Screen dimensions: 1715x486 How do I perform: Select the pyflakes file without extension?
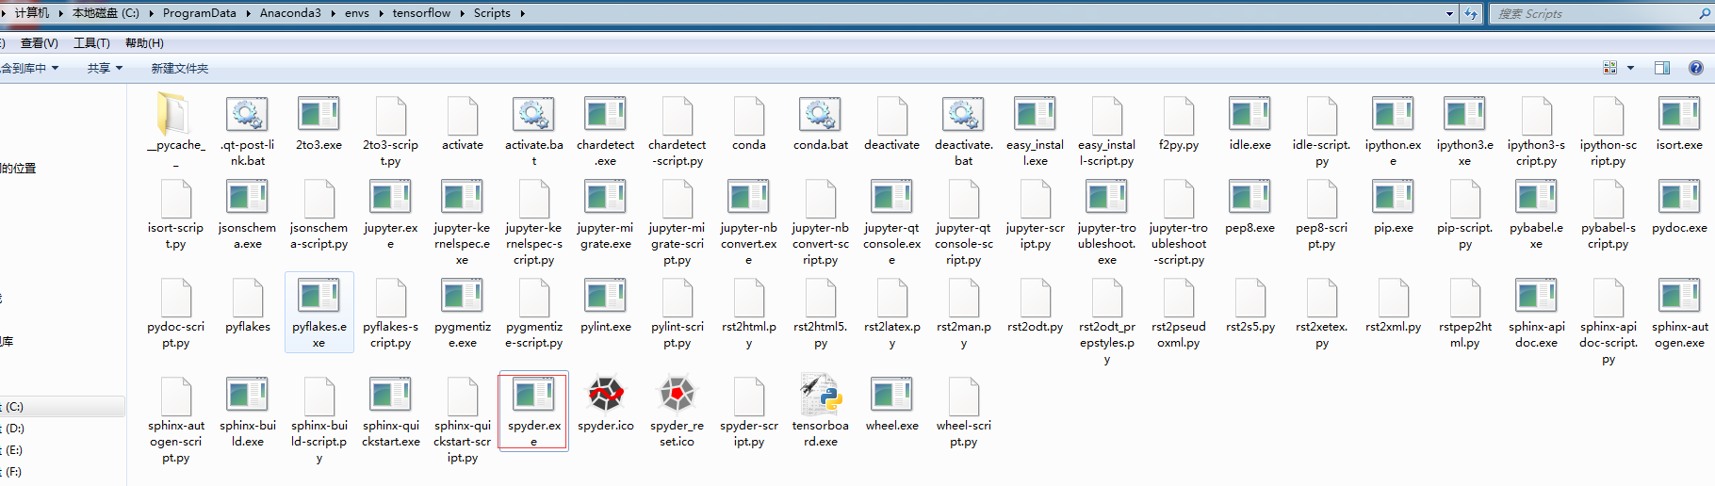click(247, 305)
